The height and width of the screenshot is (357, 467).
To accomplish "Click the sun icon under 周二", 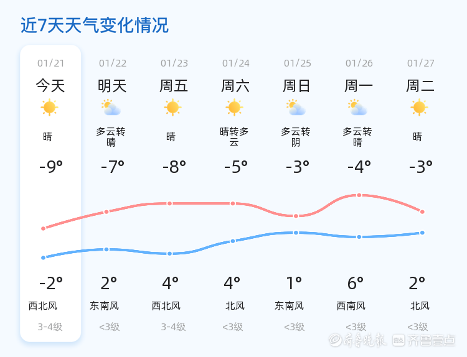I will [420, 108].
